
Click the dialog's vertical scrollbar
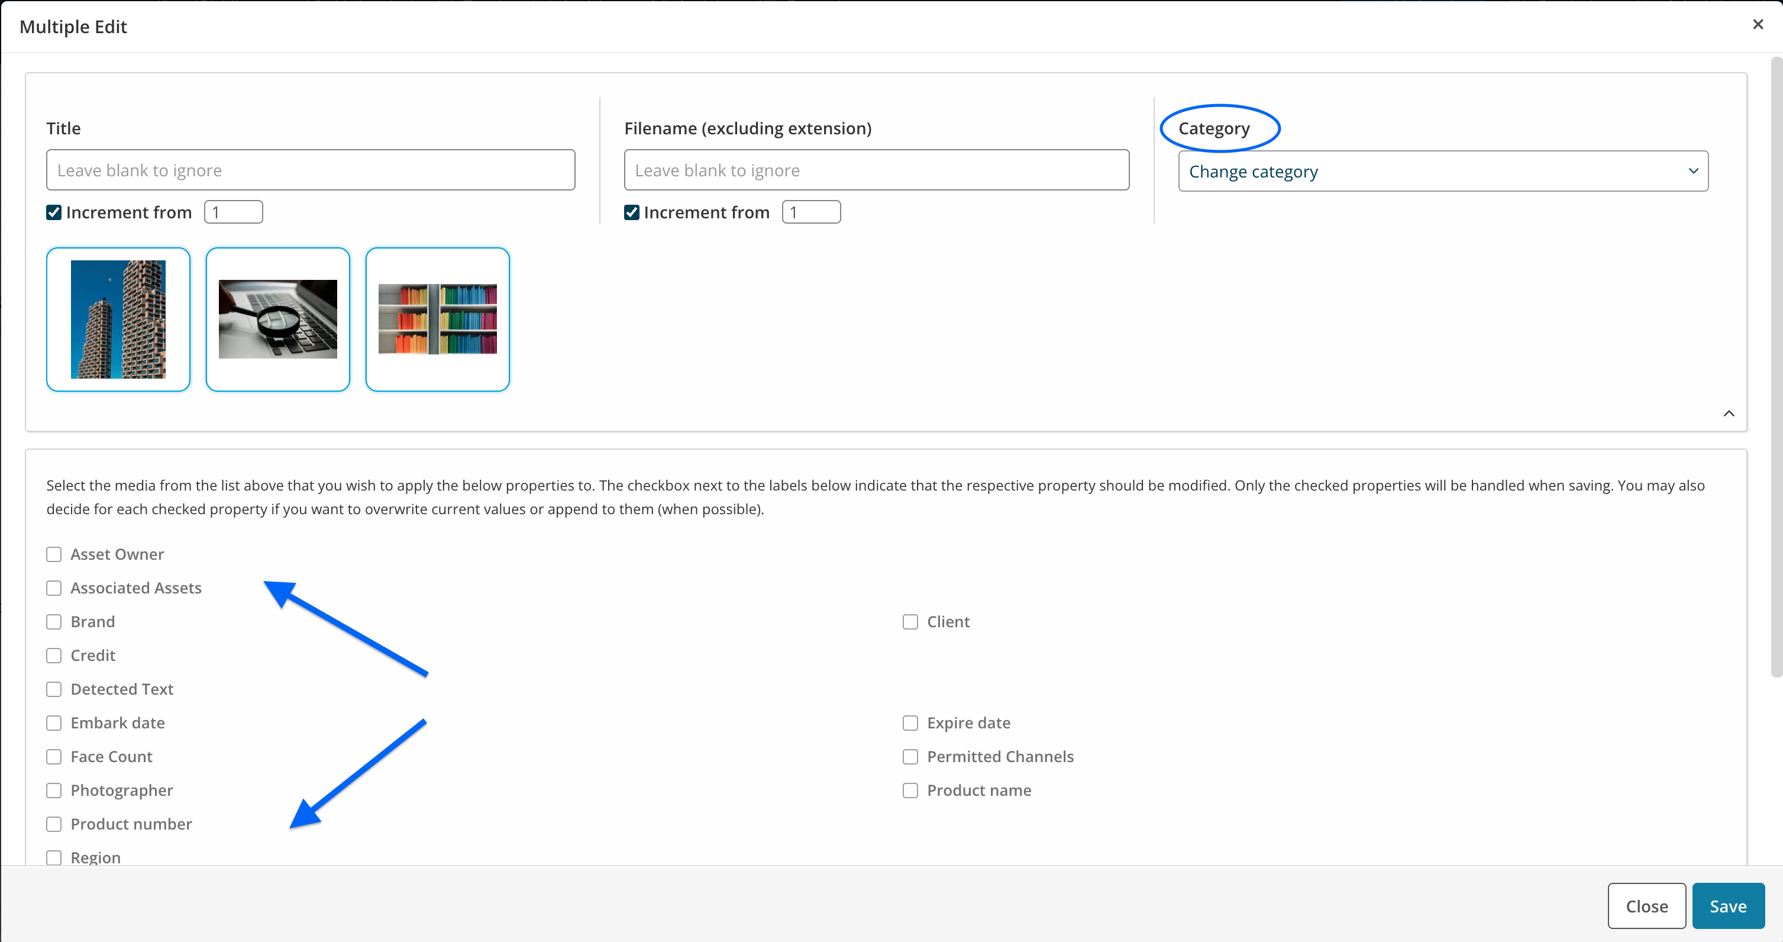1776,367
